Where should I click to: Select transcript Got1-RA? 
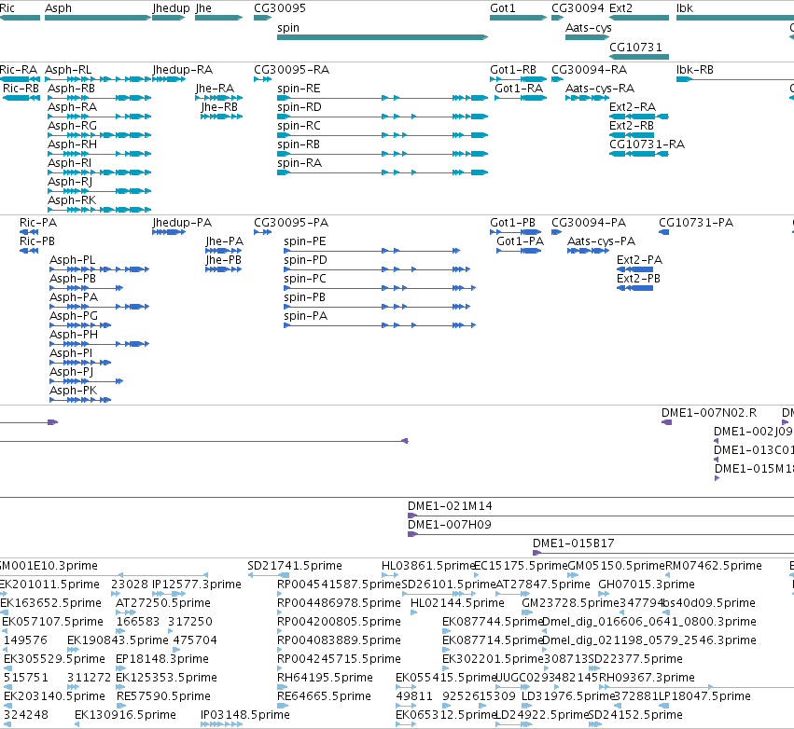click(x=521, y=98)
